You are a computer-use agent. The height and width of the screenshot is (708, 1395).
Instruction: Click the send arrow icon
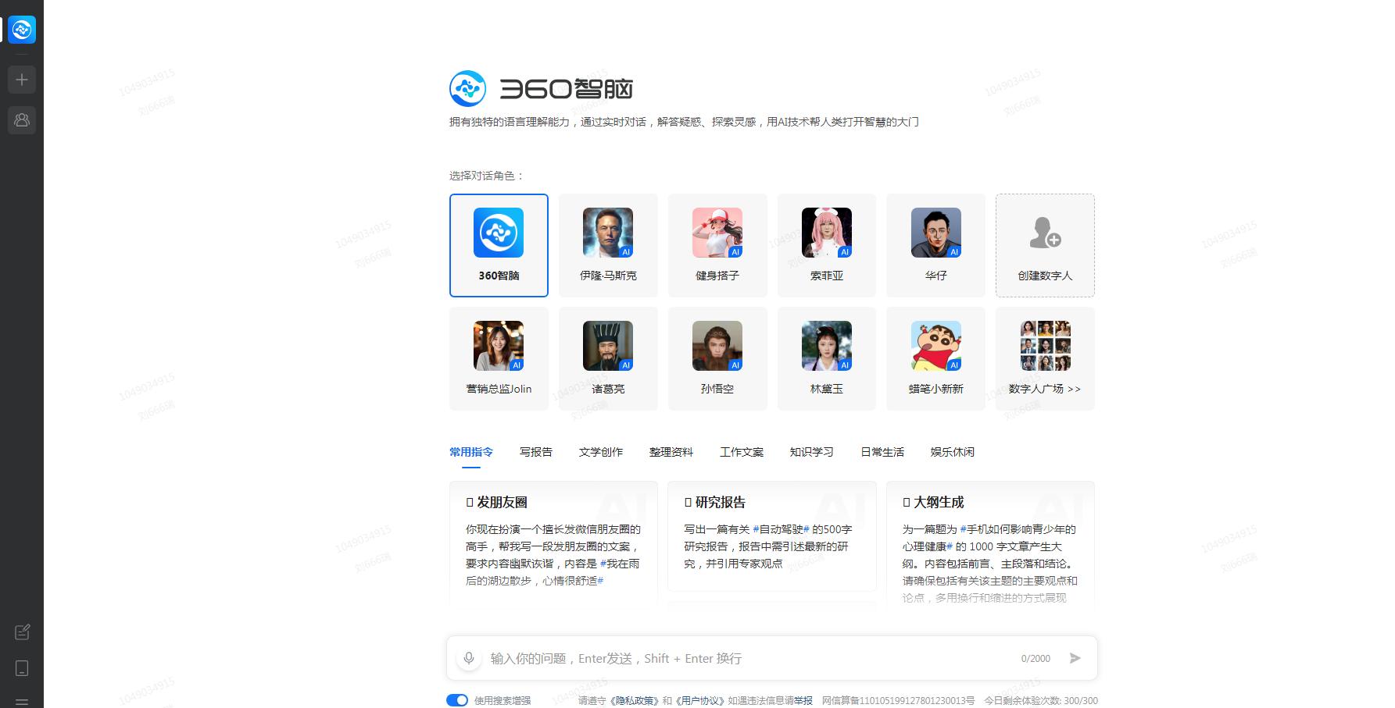tap(1075, 658)
